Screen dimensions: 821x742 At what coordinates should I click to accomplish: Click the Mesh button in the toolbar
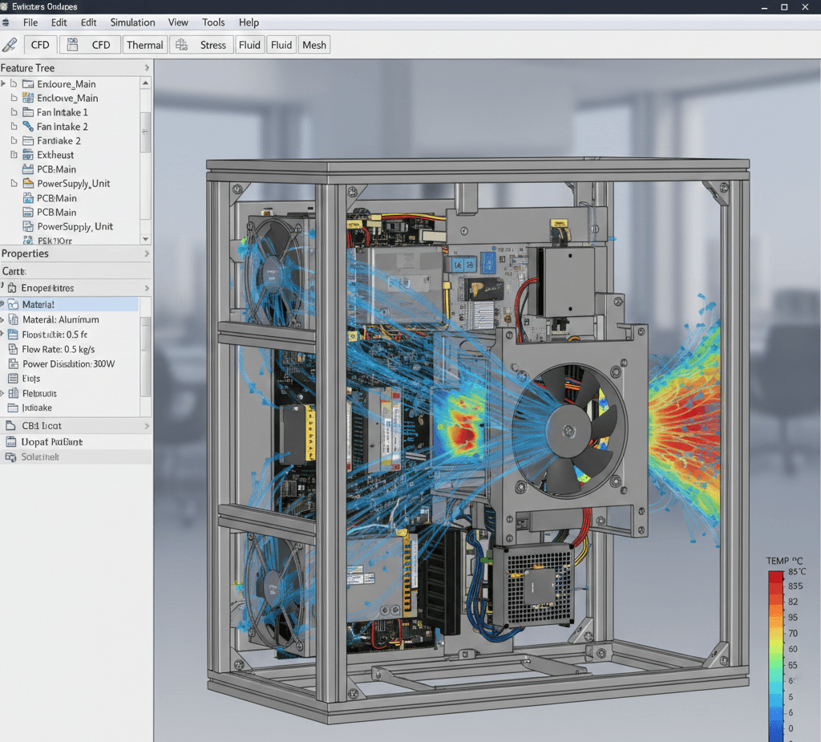pyautogui.click(x=314, y=45)
